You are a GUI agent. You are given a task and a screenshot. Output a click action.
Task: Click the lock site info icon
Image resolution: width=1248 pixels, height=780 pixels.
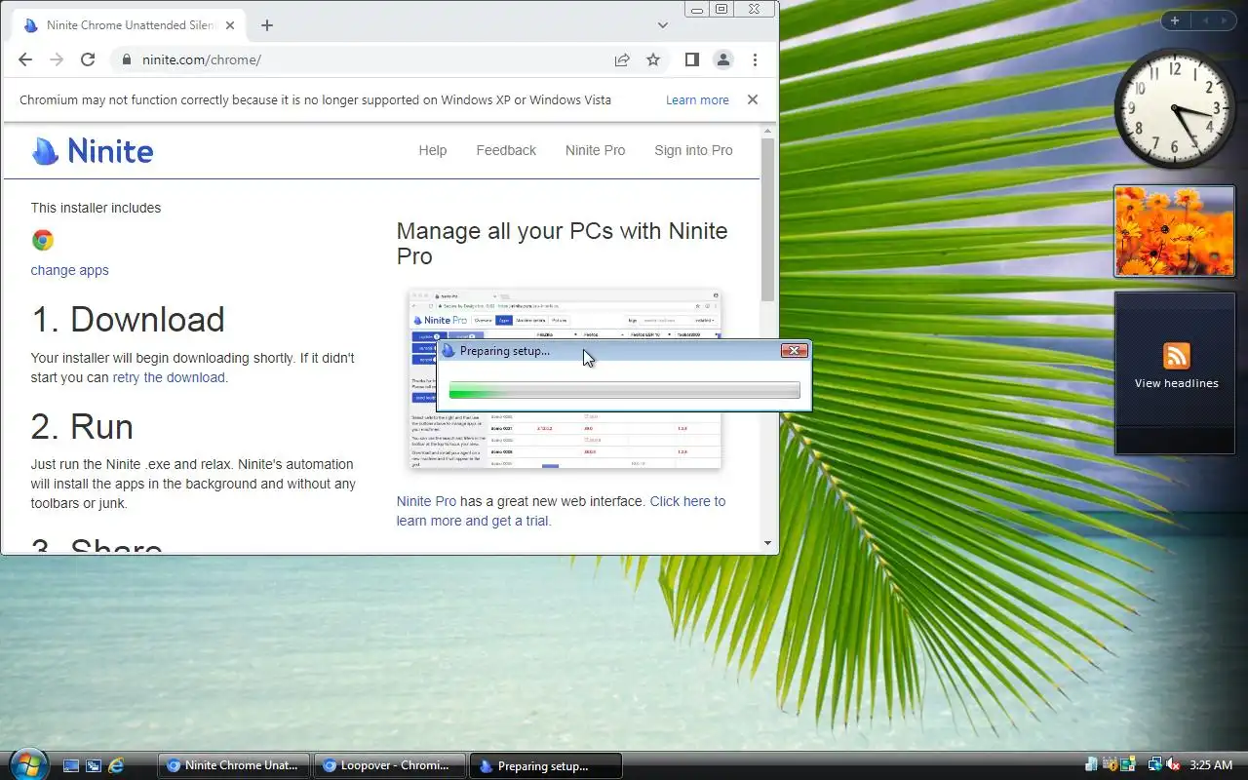126,59
